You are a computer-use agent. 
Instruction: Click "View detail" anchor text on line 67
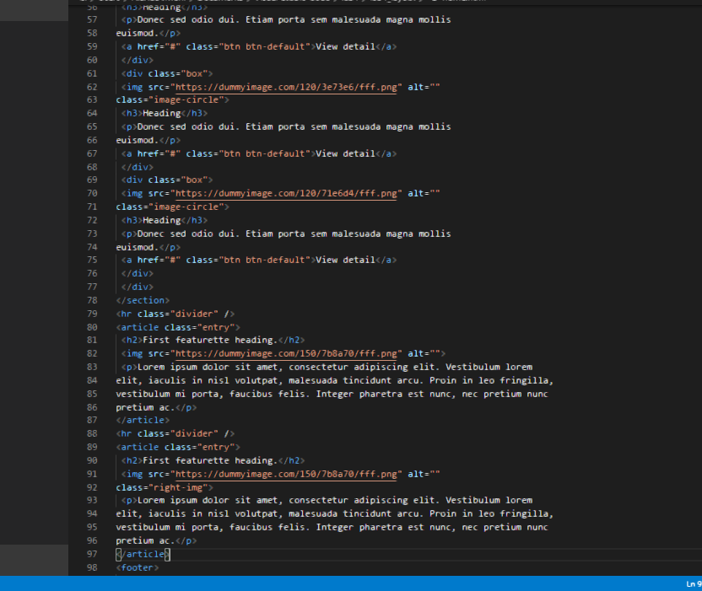coord(345,153)
